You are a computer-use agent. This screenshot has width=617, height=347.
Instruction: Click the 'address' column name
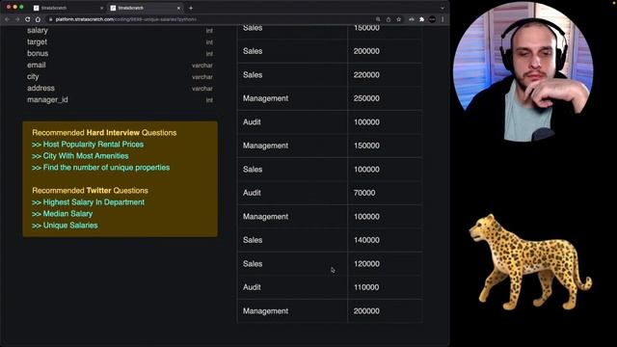point(40,88)
